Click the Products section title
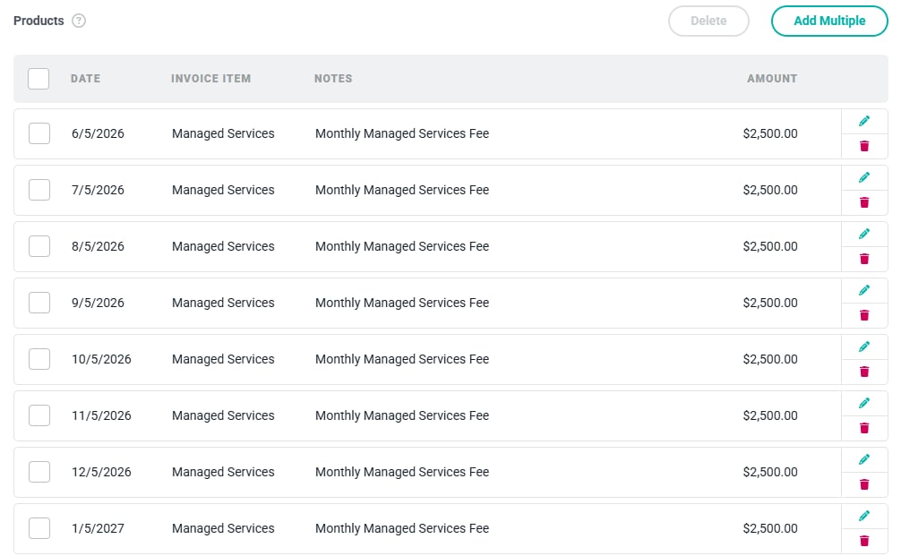This screenshot has height=556, width=901. [x=39, y=21]
